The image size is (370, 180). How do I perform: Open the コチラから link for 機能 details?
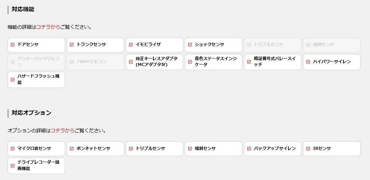pos(48,27)
